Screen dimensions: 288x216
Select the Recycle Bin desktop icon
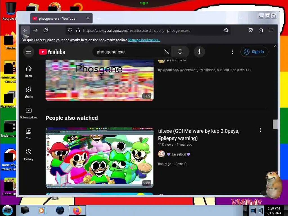(9, 11)
